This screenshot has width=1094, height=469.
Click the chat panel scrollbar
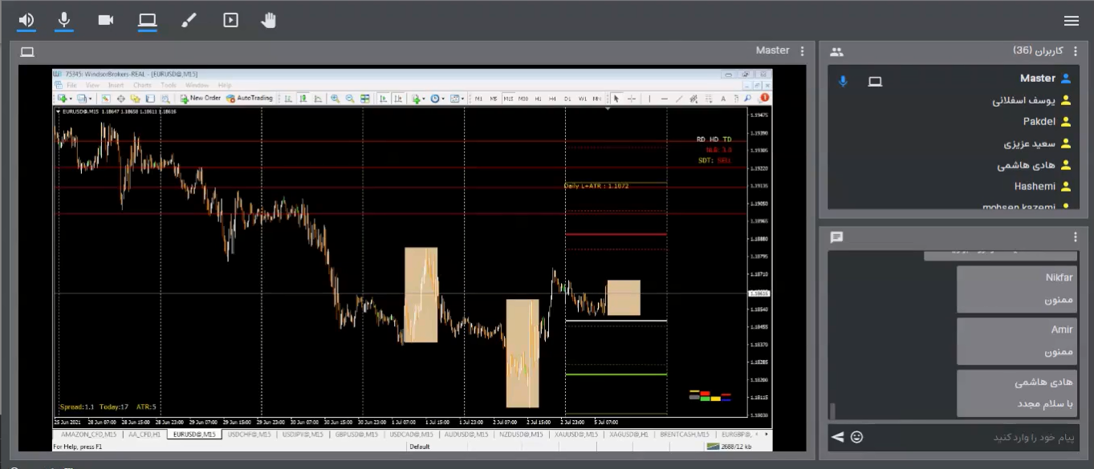tap(832, 410)
